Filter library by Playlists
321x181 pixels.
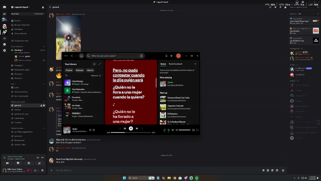tap(69, 70)
